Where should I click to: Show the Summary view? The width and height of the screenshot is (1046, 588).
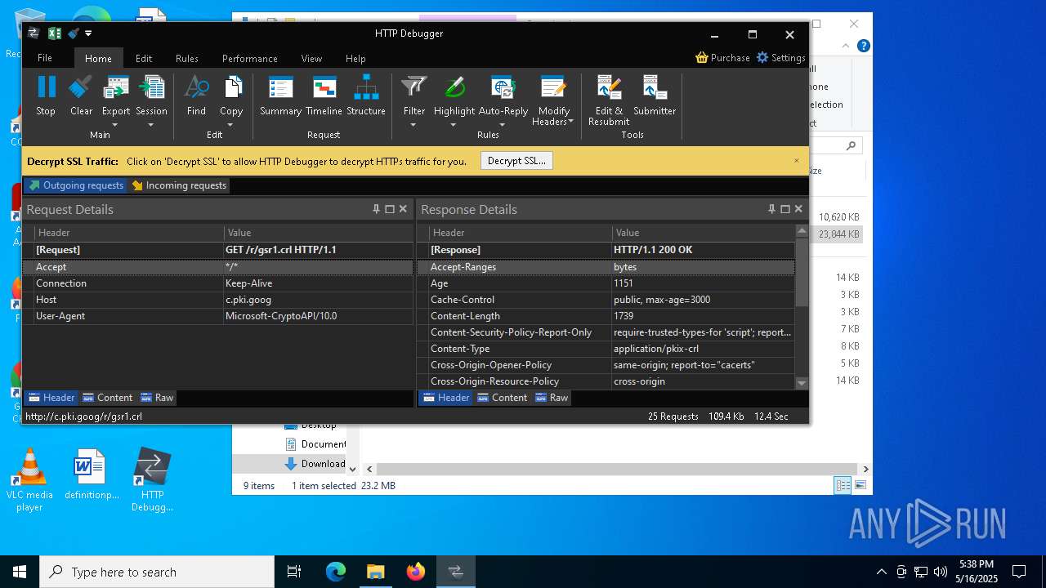(280, 87)
